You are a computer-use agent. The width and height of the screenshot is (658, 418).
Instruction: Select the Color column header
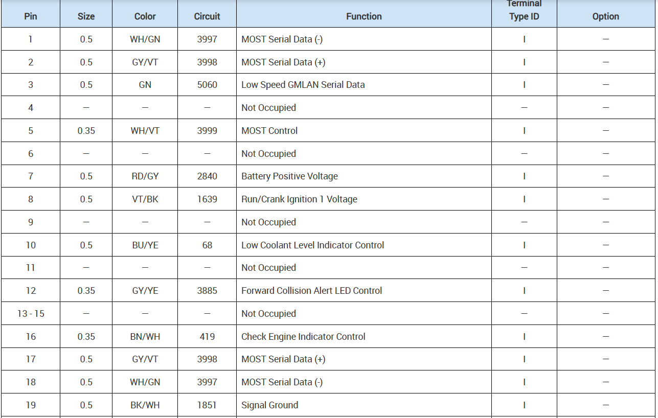pos(145,16)
